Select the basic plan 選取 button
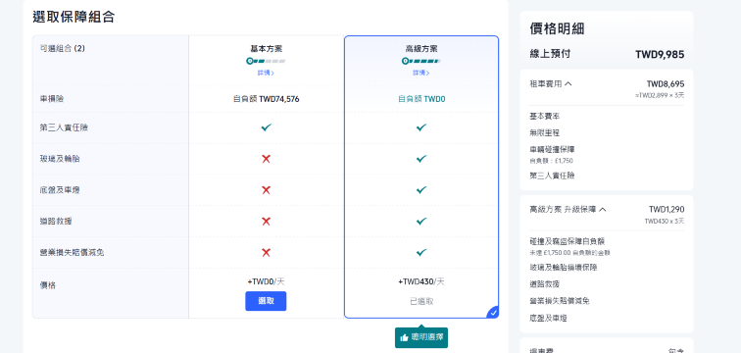 [266, 301]
